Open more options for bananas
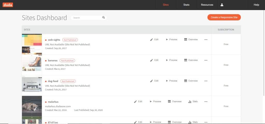Screen dimensions: 265x124 point(206,60)
